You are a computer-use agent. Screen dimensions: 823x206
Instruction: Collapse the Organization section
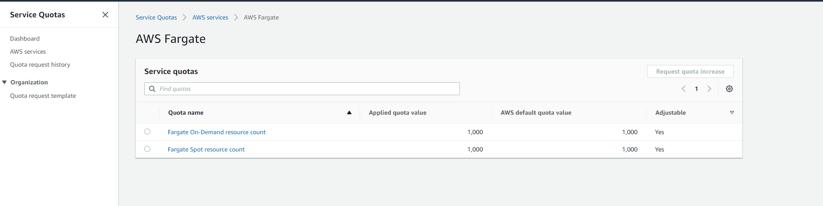[4, 82]
